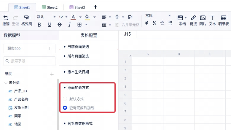Select the format painter (格式刷) tool
231x130 pixels.
pyautogui.click(x=27, y=18)
